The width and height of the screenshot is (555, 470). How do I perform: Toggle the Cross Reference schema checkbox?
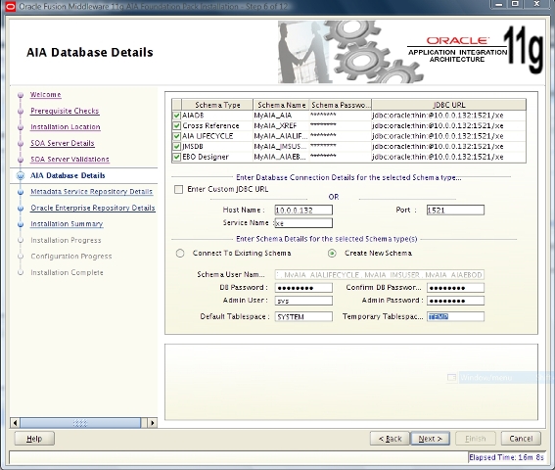(x=176, y=125)
